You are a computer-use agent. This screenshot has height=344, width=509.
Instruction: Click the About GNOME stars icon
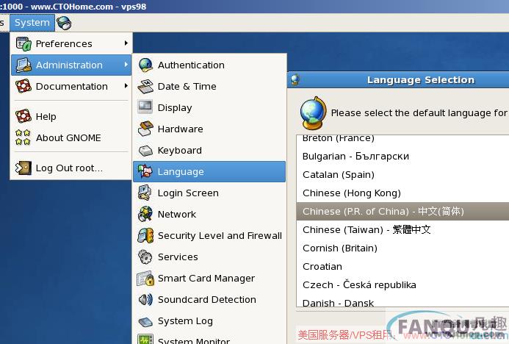(x=24, y=137)
